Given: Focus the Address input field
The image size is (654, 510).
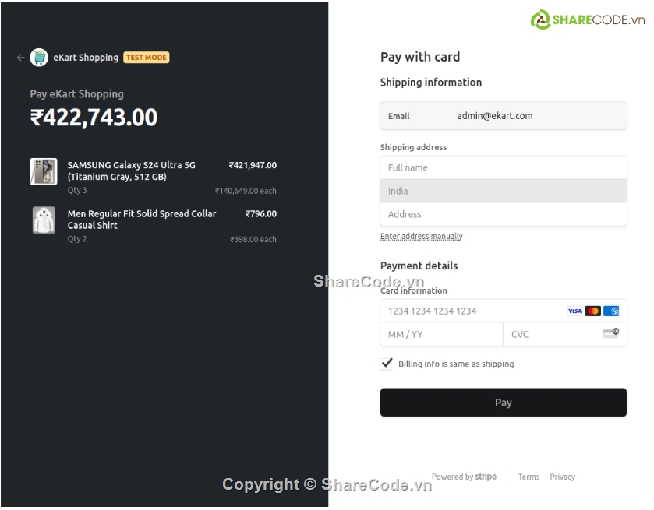Looking at the screenshot, I should [503, 214].
